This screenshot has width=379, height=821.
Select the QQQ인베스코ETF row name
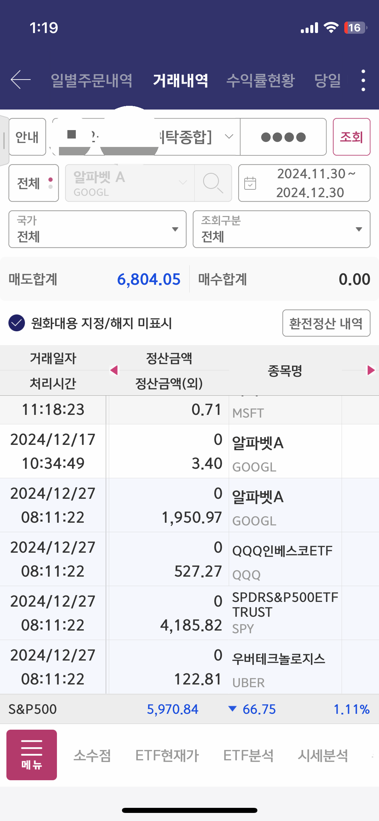(282, 551)
